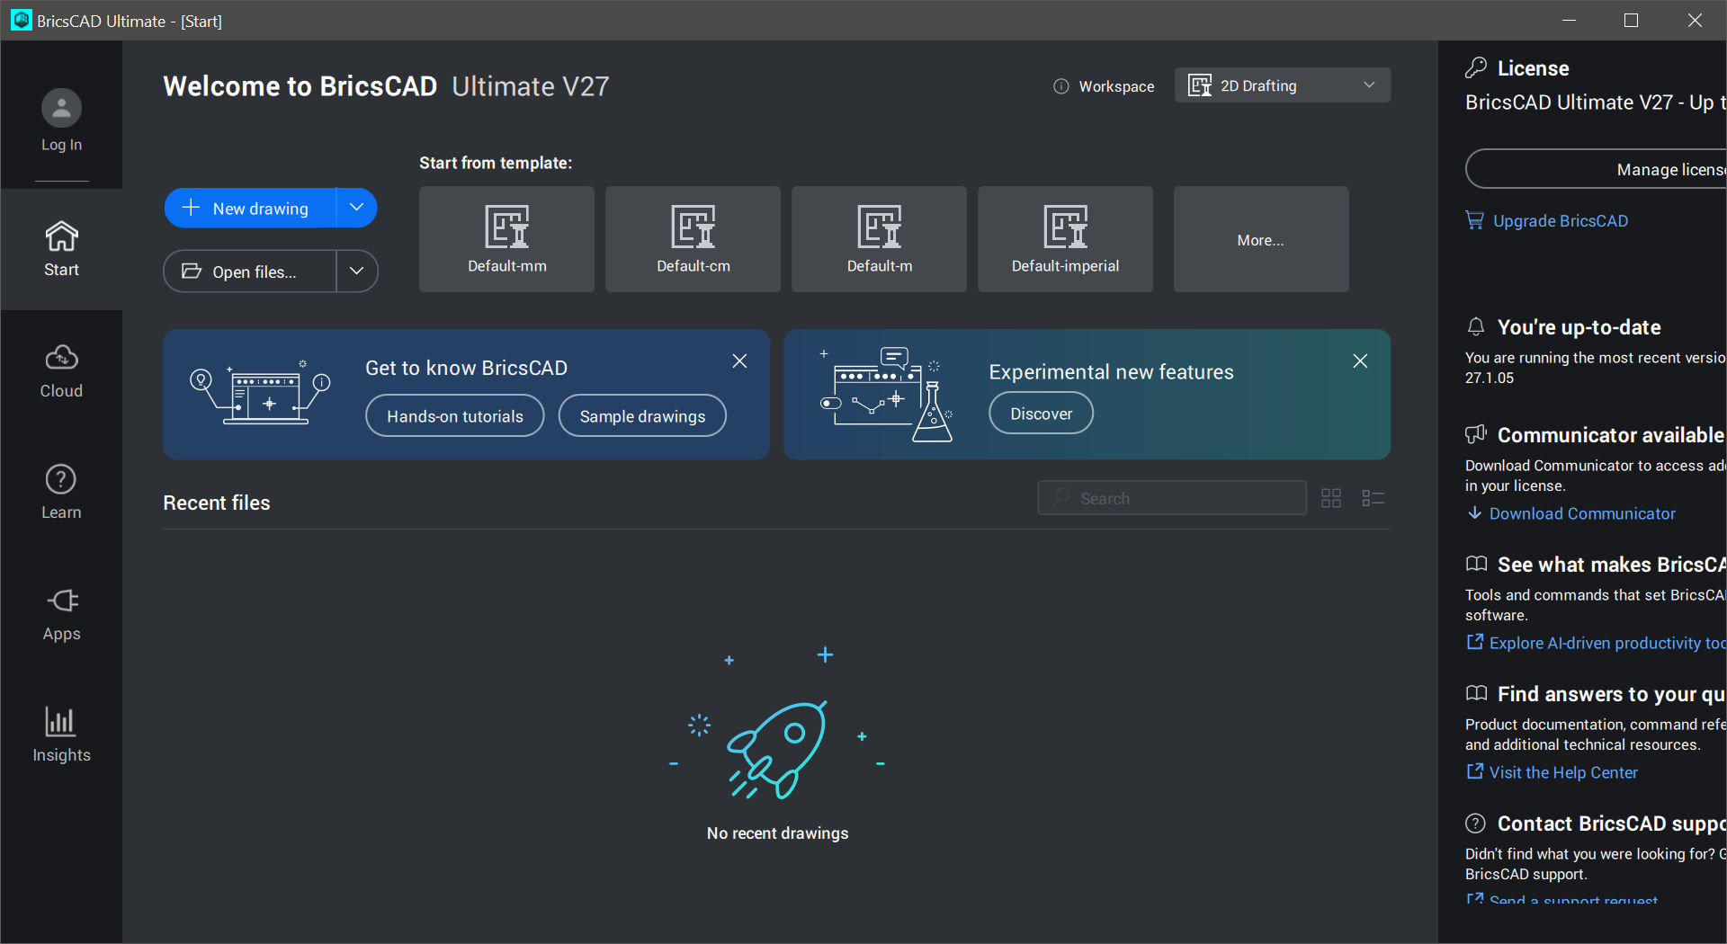Close the Experimental new features banner
Screen dimensions: 1727x944
(1360, 361)
